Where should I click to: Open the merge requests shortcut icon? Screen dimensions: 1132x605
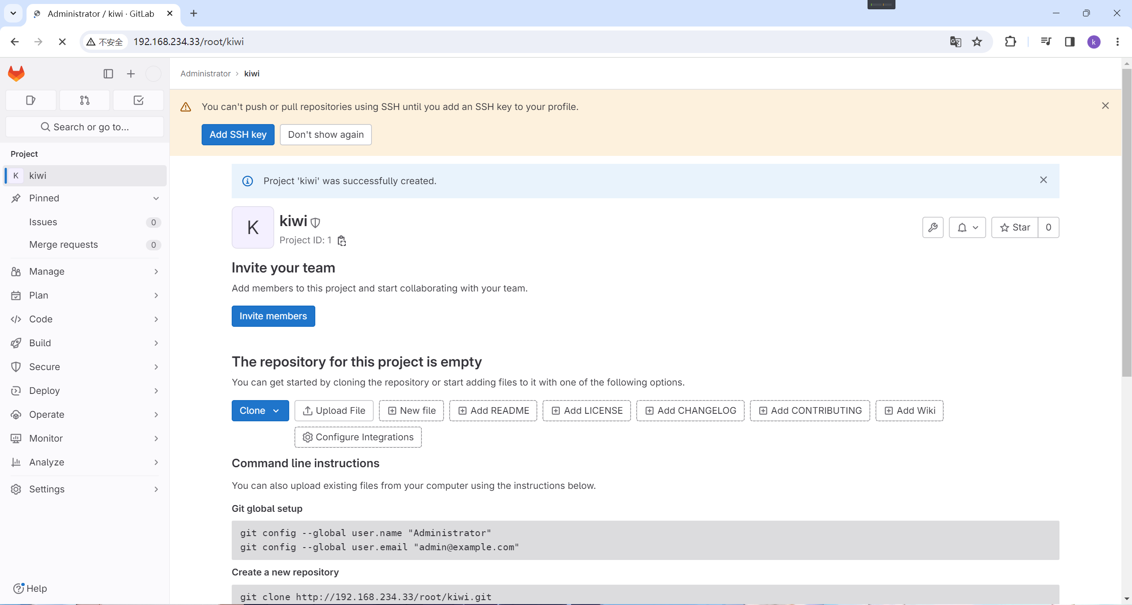pos(84,100)
